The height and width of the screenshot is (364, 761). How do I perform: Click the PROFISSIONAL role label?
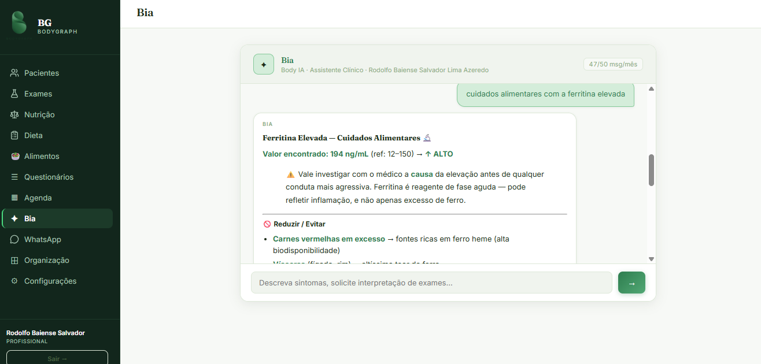pos(27,341)
